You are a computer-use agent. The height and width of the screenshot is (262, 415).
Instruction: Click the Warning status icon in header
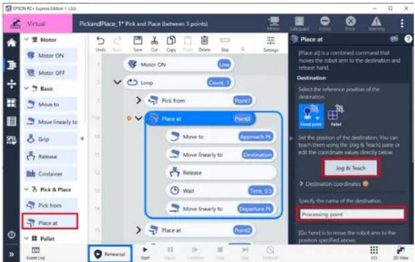376,24
